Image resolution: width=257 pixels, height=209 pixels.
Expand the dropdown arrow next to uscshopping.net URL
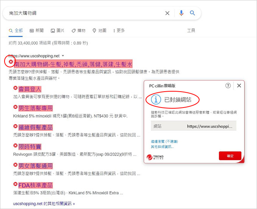(x=63, y=56)
